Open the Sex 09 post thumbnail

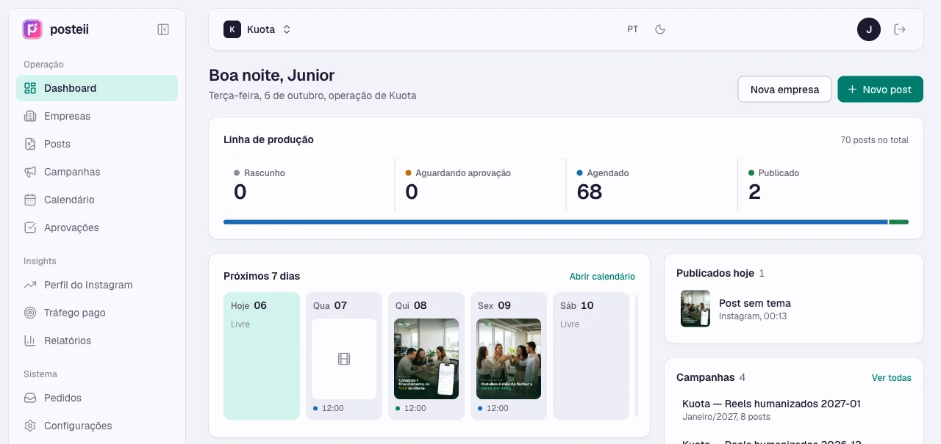(x=509, y=359)
